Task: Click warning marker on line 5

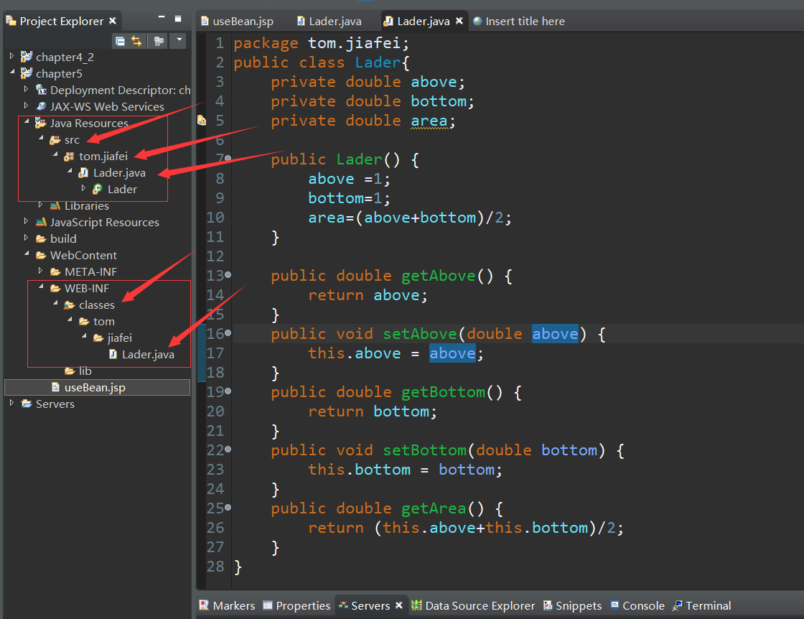Action: 202,121
